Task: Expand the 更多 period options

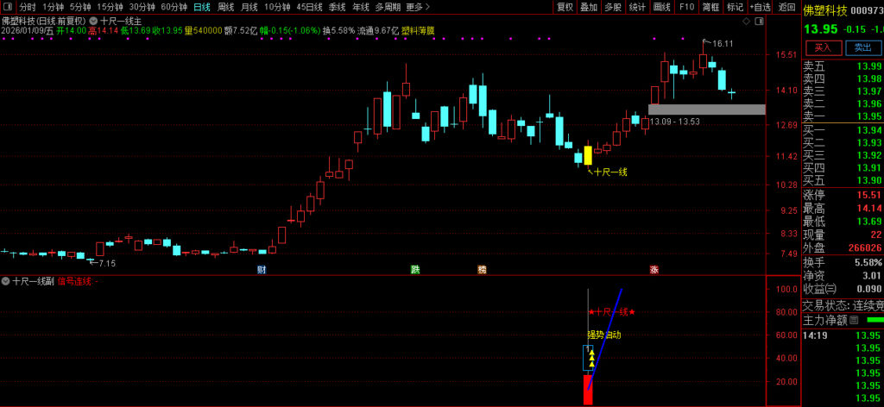Action: point(418,7)
